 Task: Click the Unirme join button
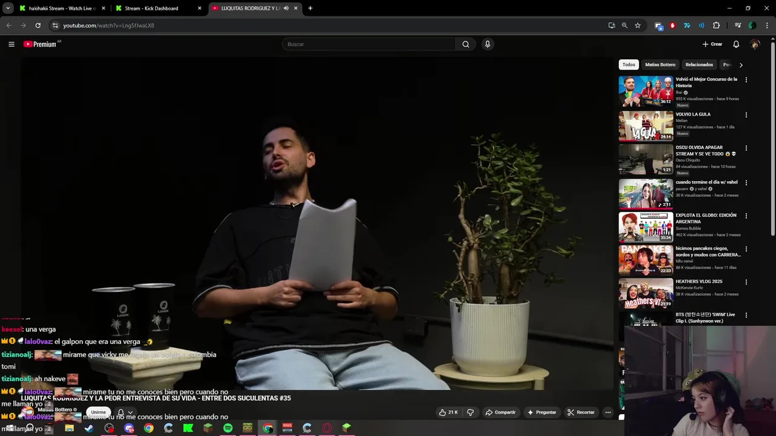pyautogui.click(x=98, y=412)
